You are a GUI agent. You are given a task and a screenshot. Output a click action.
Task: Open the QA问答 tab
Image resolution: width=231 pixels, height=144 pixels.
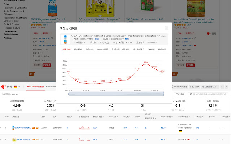151,49
